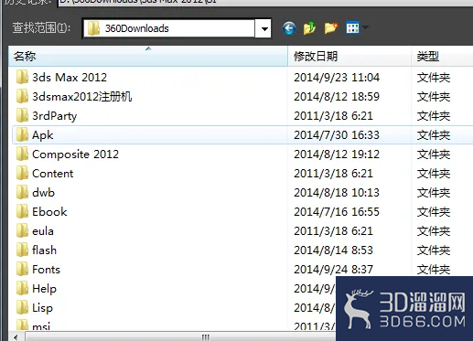Click the date 2014/7/30 16:33
The height and width of the screenshot is (341, 473).
[337, 135]
